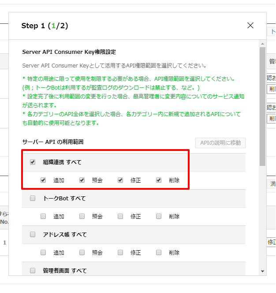Check 修正 under トークBot
The width and height of the screenshot is (276, 293).
click(x=120, y=216)
